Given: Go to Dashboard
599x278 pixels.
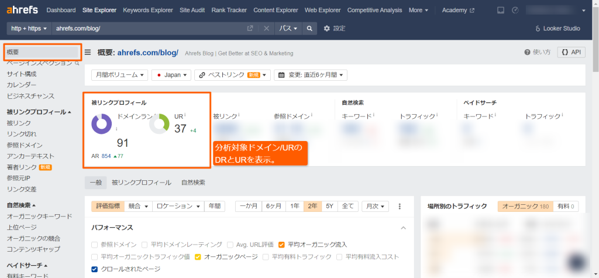Looking at the screenshot, I should pos(61,11).
